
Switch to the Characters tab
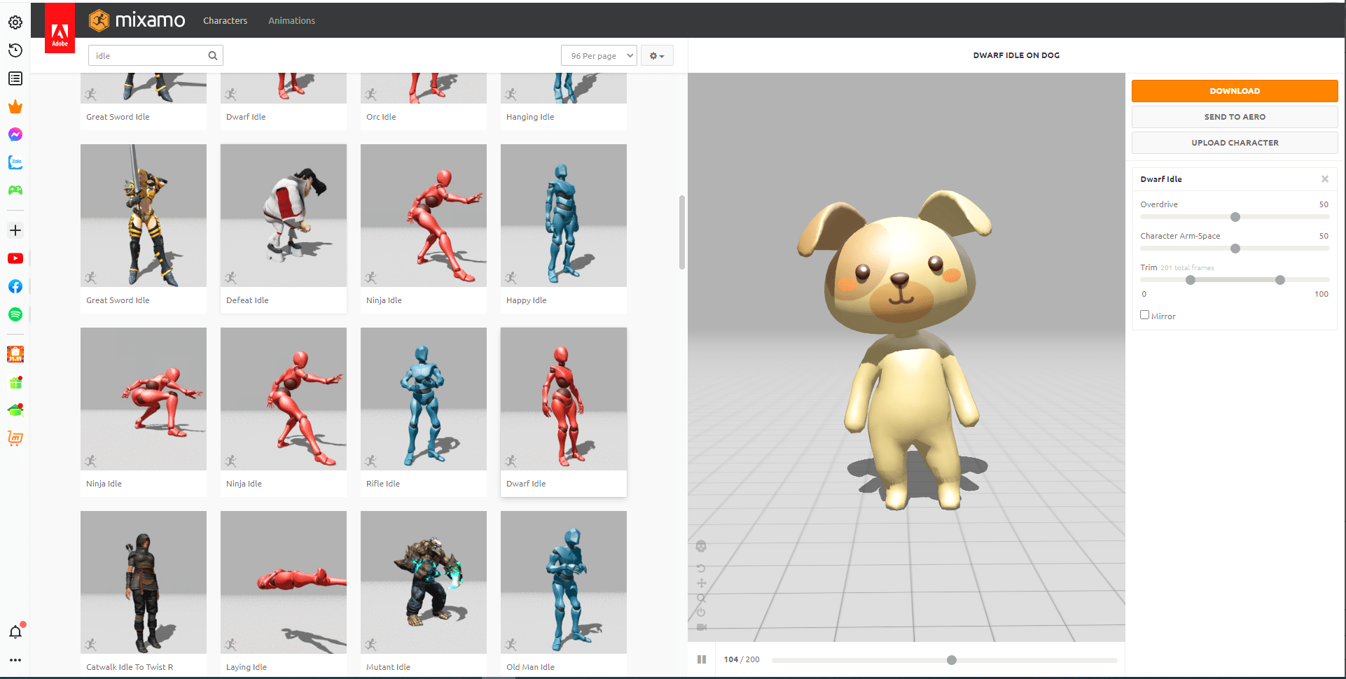click(x=224, y=20)
